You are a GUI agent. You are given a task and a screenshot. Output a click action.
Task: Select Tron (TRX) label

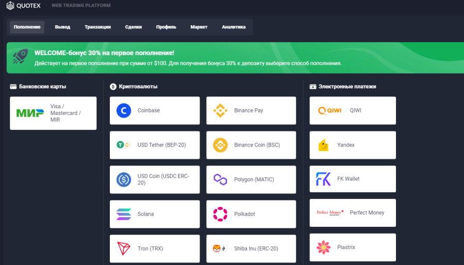click(151, 249)
